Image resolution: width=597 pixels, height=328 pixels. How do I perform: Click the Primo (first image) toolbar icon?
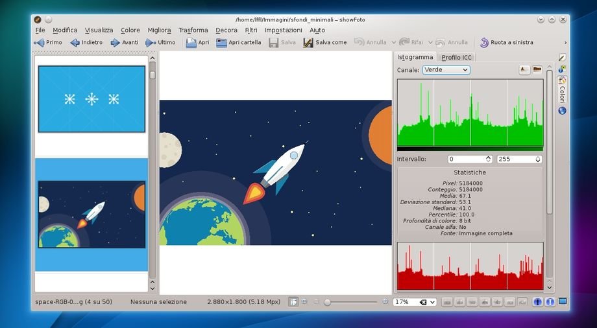pos(39,43)
